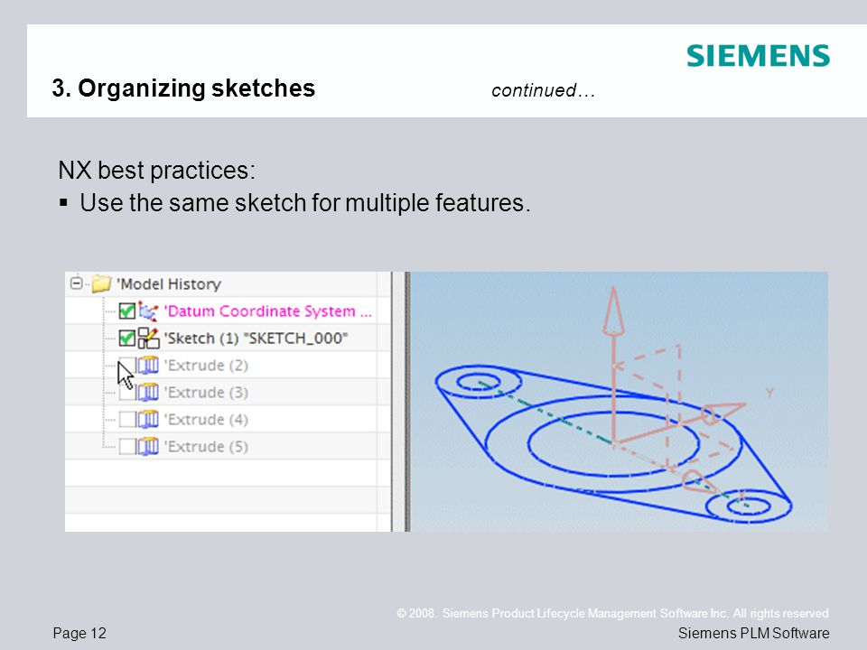Select the 'Extrude (2)' text
867x650 pixels.
pos(206,366)
